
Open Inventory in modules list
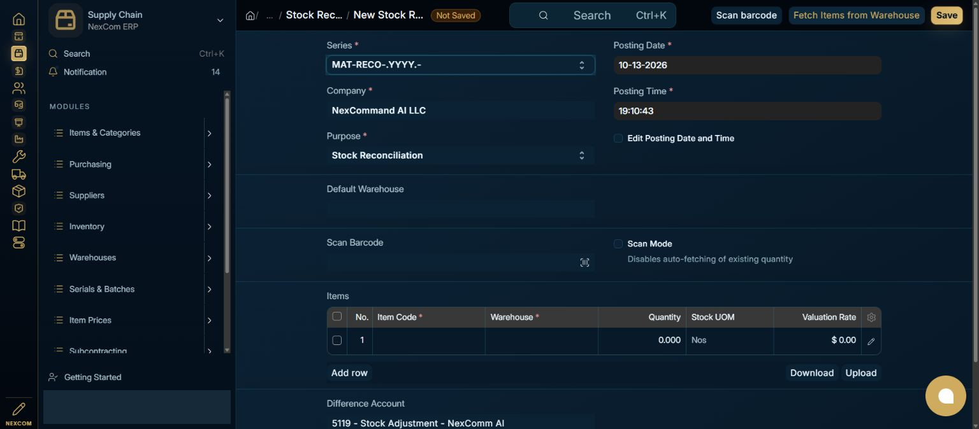[87, 227]
